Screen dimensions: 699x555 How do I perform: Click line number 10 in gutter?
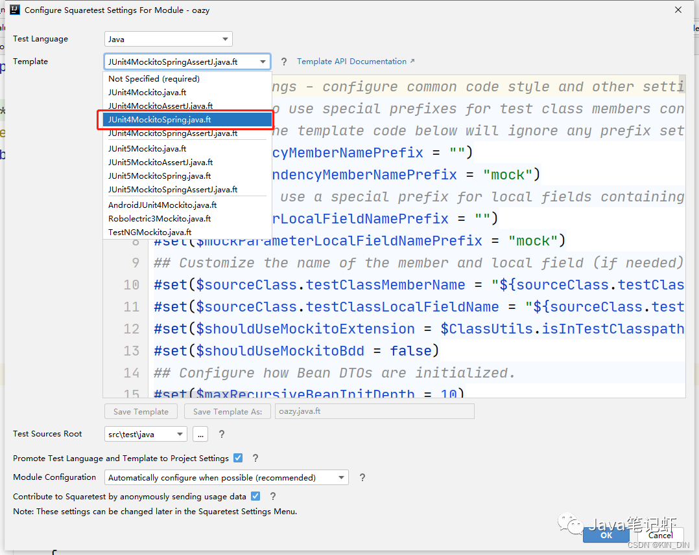coord(131,285)
